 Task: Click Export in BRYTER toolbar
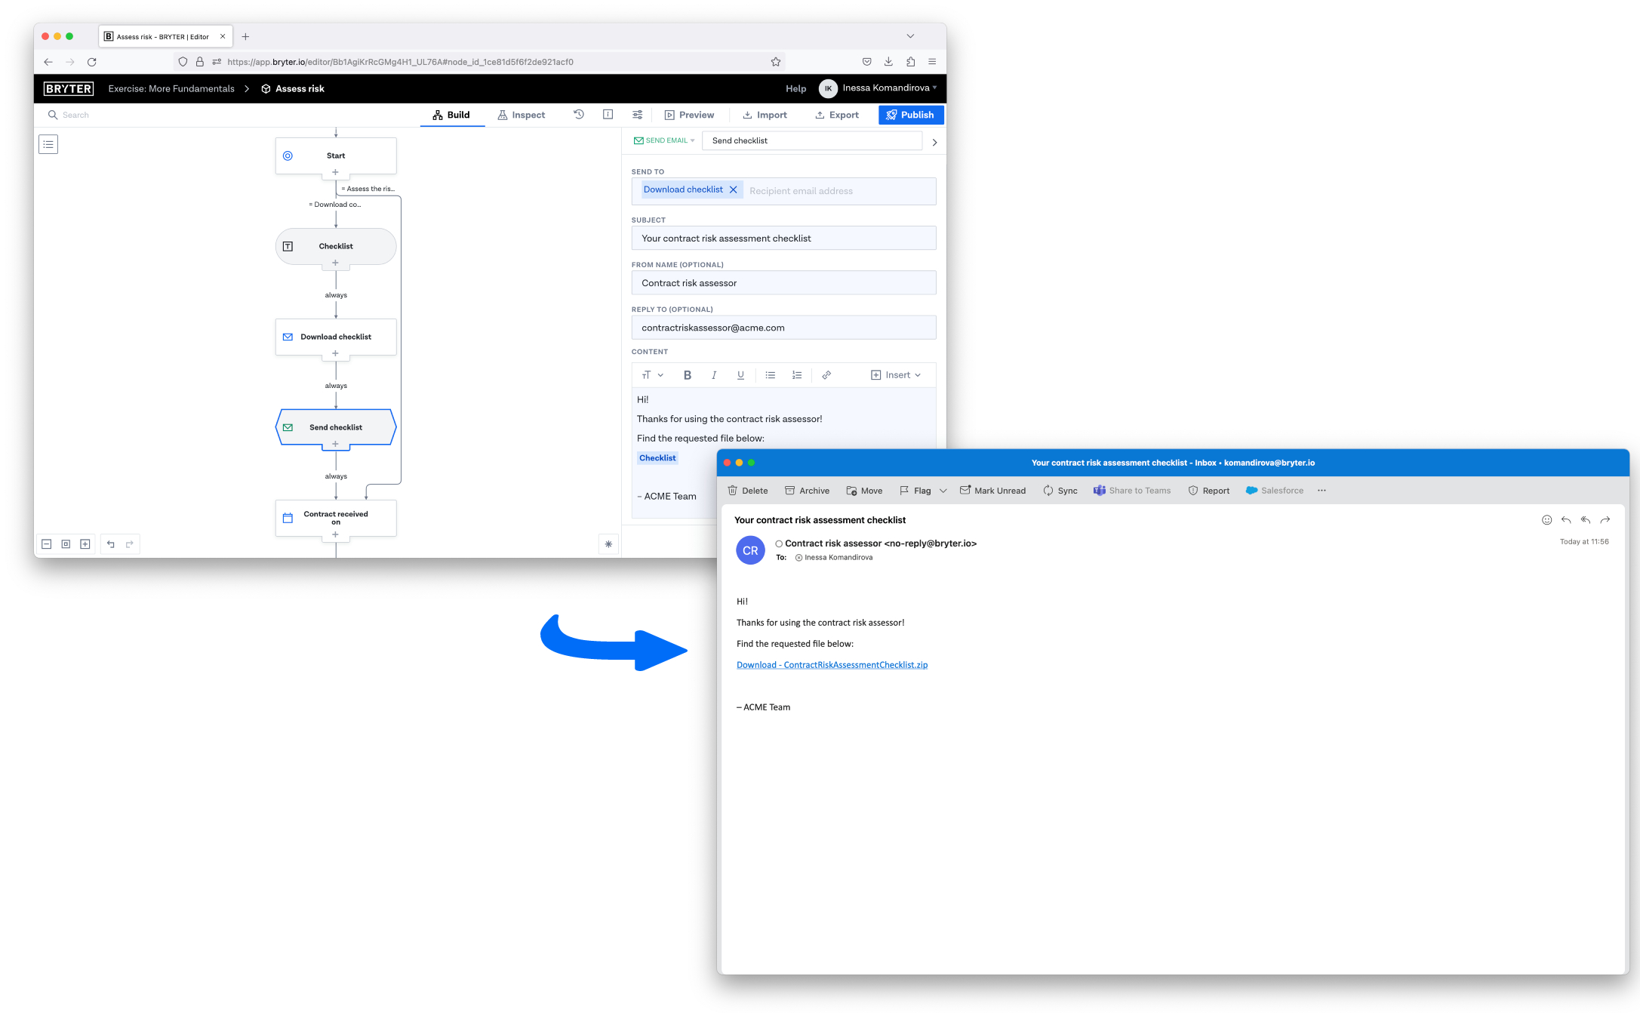tap(837, 115)
